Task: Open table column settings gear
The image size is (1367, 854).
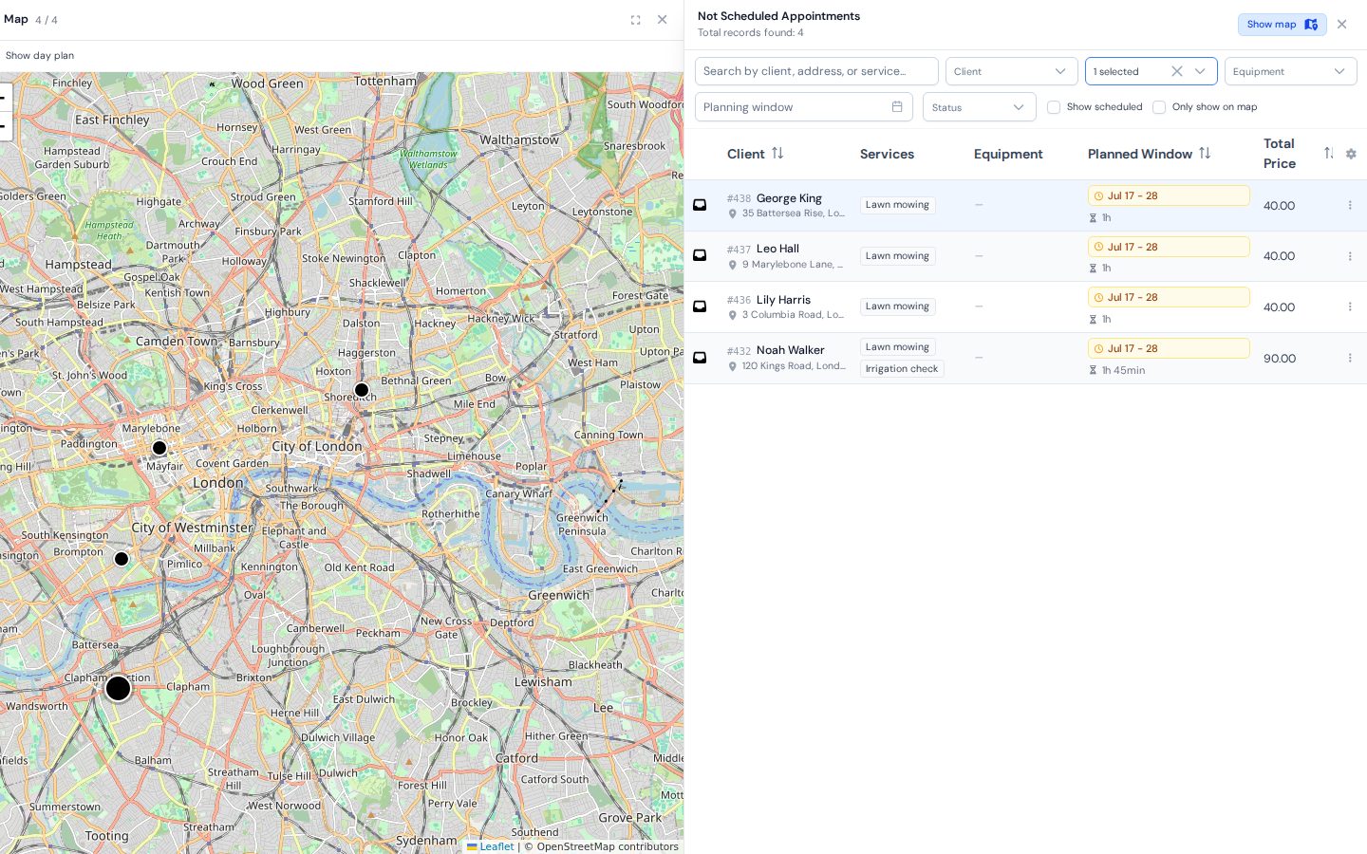Action: [x=1351, y=154]
